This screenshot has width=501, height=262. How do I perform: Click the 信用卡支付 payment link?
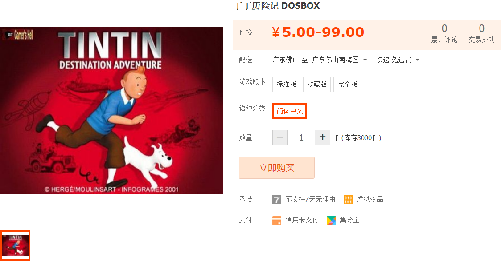302,220
